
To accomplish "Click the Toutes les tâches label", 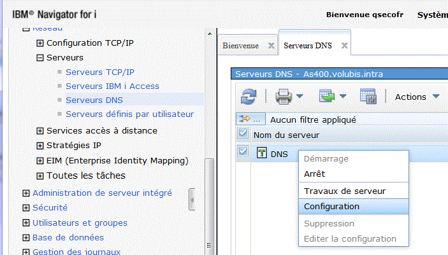I will click(86, 176).
